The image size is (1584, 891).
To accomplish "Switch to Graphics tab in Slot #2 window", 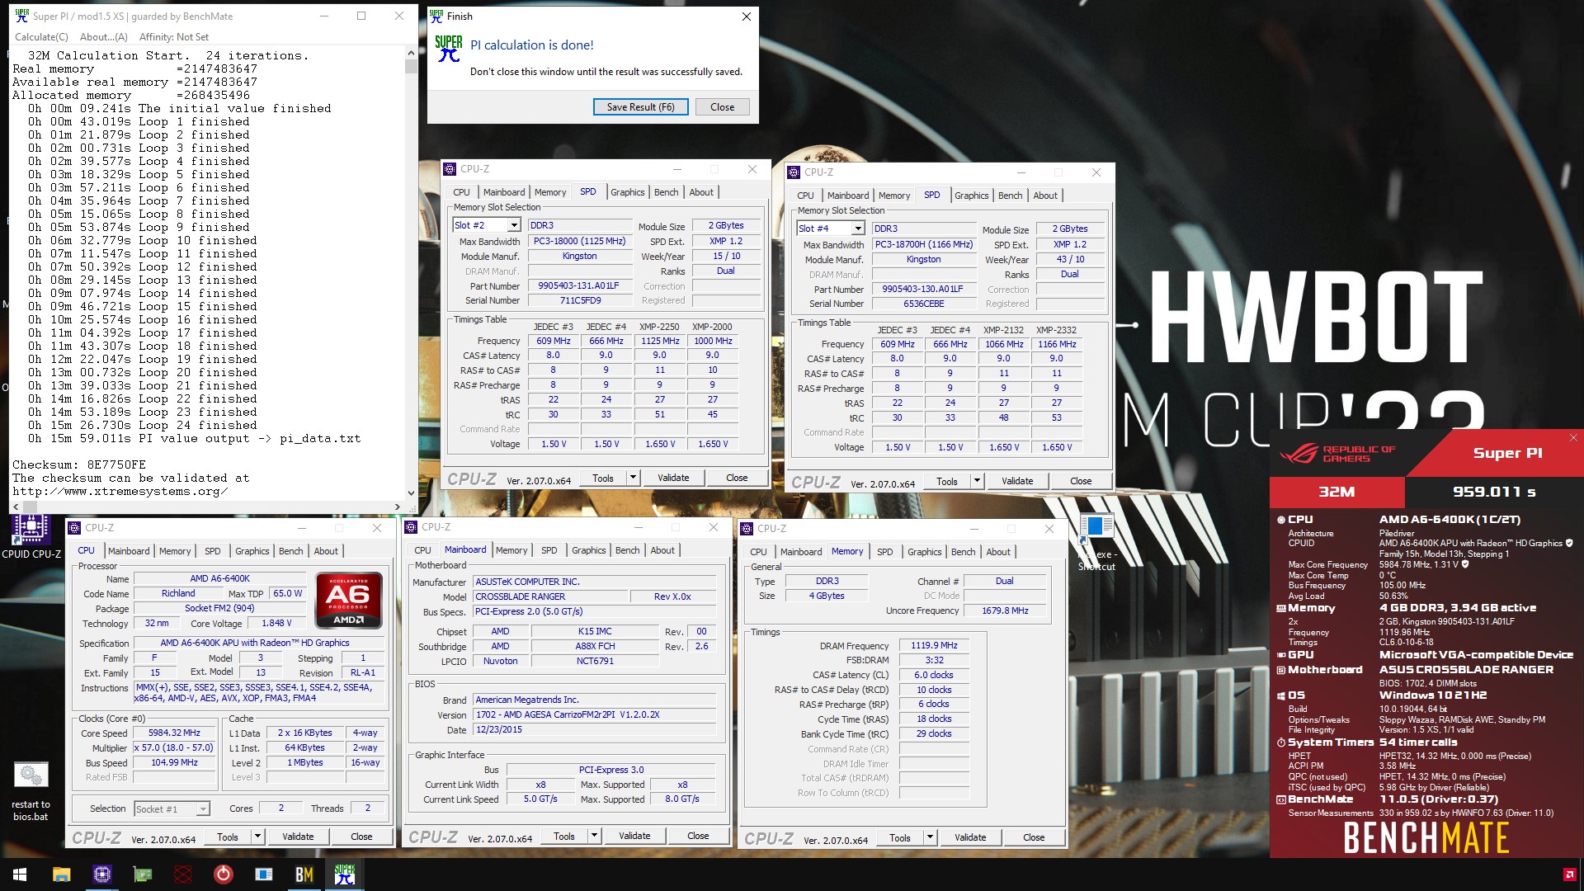I will click(627, 192).
